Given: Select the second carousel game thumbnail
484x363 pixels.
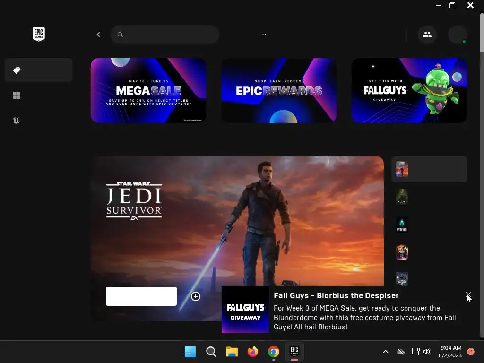Looking at the screenshot, I should (402, 197).
